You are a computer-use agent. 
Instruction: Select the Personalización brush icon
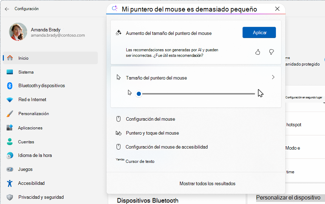tap(10, 113)
